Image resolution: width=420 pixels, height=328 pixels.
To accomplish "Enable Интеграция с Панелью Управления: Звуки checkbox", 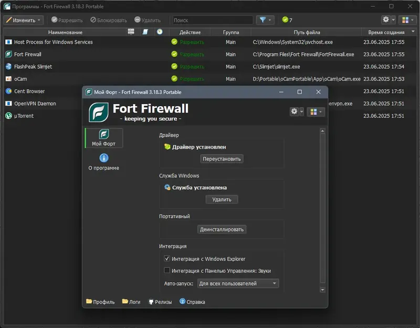I will click(167, 270).
